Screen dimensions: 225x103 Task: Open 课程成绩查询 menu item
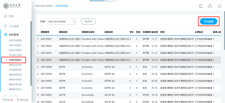[x=15, y=74]
